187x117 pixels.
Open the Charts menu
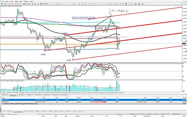pyautogui.click(x=16, y=1)
